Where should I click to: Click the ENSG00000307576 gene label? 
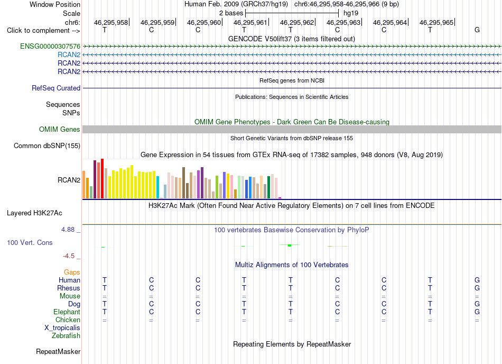(50, 46)
